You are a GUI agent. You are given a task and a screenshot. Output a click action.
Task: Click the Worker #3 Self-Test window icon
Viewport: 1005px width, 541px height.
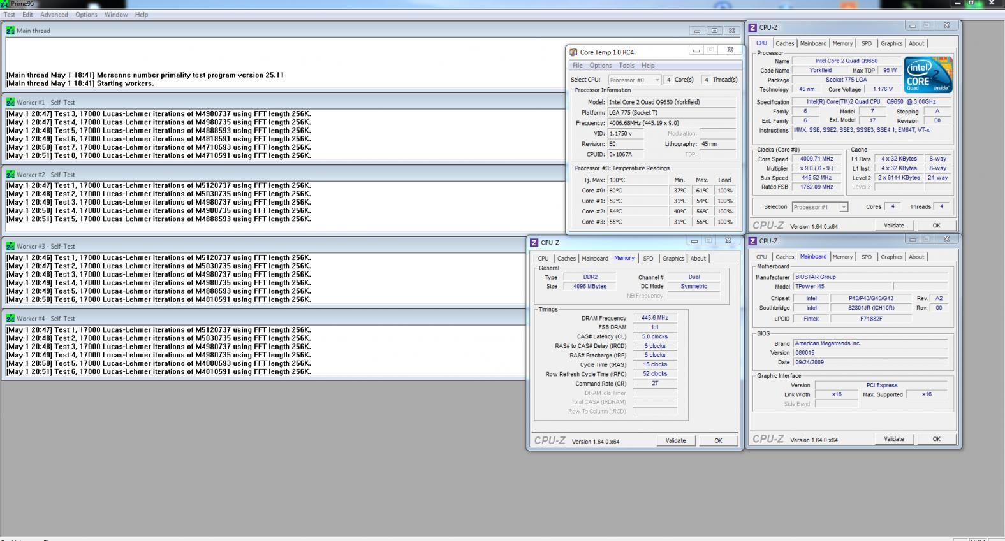[10, 246]
